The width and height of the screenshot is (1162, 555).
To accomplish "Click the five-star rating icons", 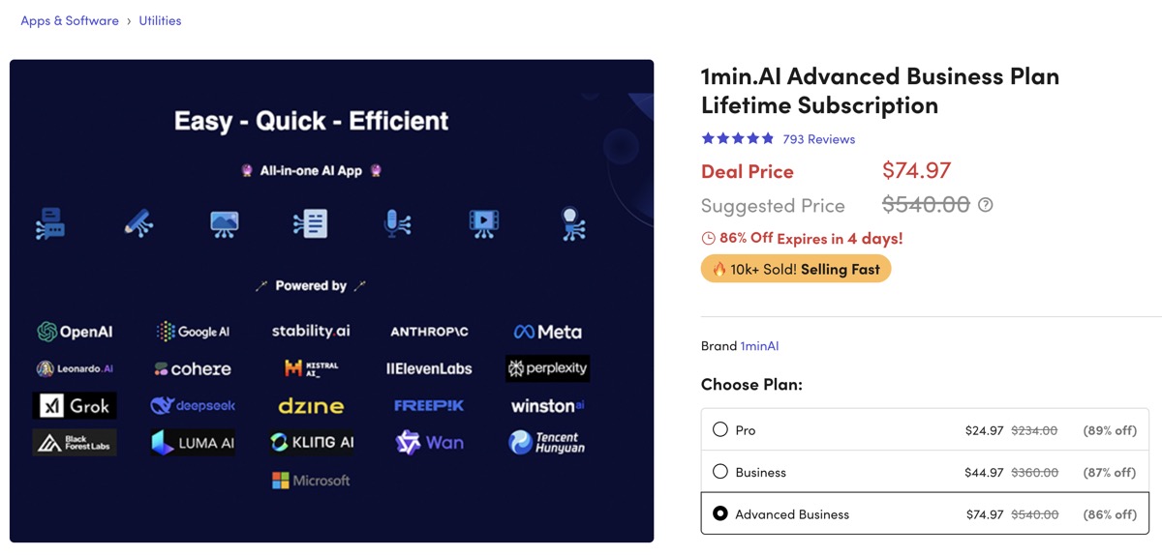I will coord(738,138).
